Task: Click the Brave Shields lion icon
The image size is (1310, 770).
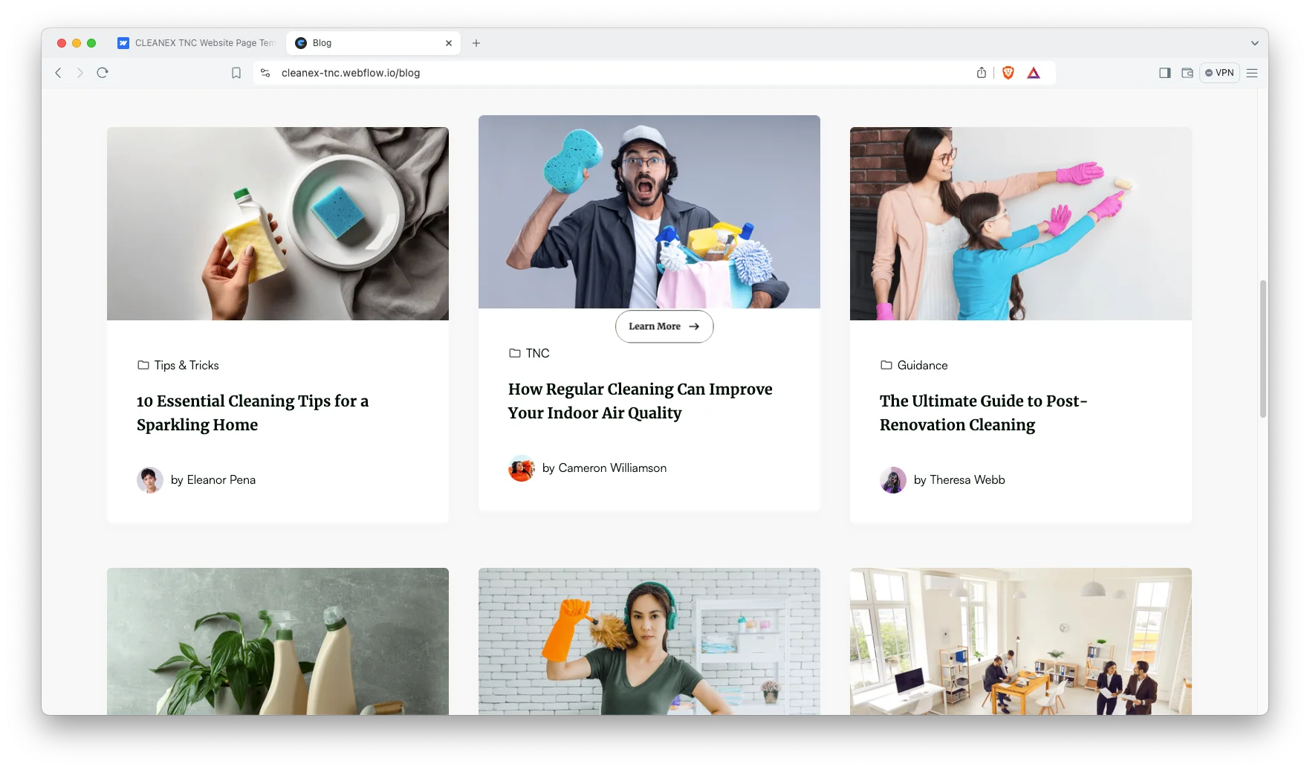Action: [1008, 73]
